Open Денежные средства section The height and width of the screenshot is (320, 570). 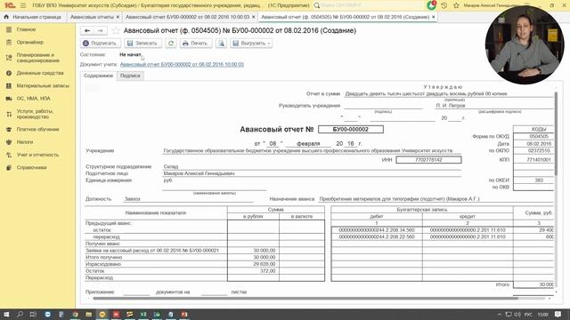pyautogui.click(x=39, y=73)
